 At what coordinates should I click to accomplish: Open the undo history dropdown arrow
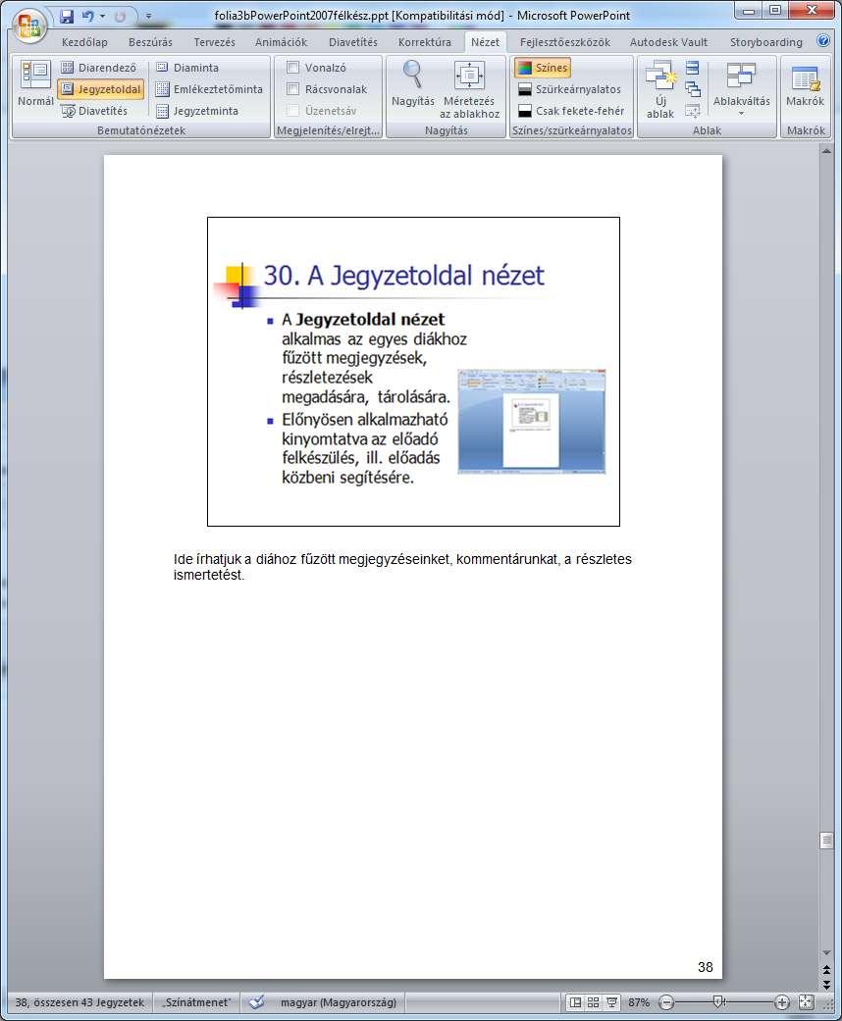[x=102, y=17]
